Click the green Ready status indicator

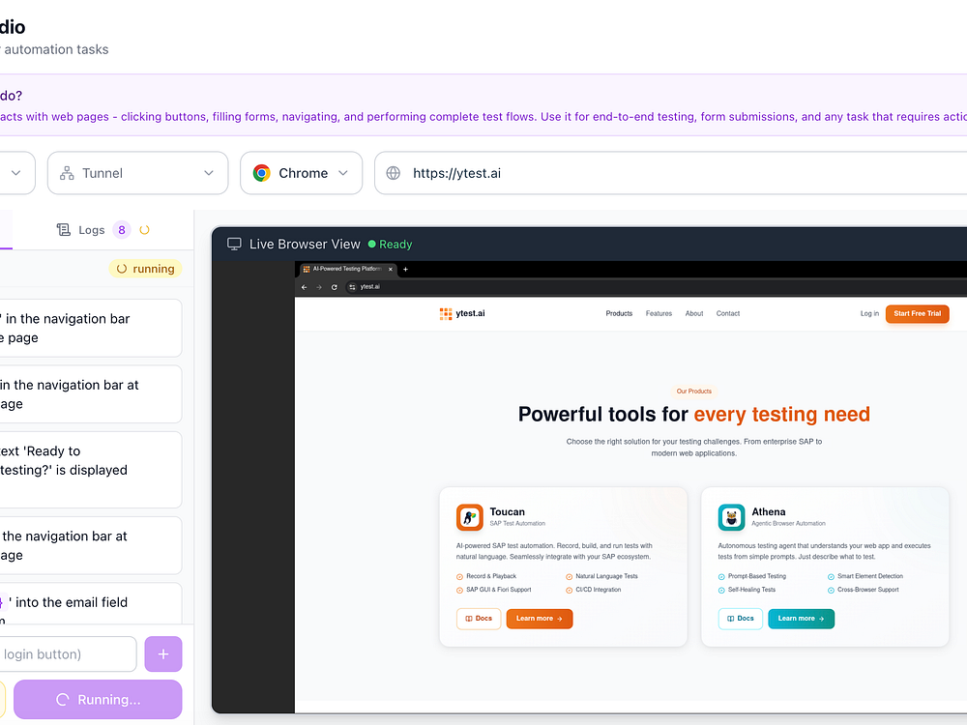(x=391, y=245)
